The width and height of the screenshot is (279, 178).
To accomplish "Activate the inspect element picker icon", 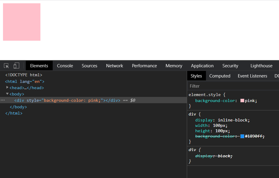I will coord(7,66).
